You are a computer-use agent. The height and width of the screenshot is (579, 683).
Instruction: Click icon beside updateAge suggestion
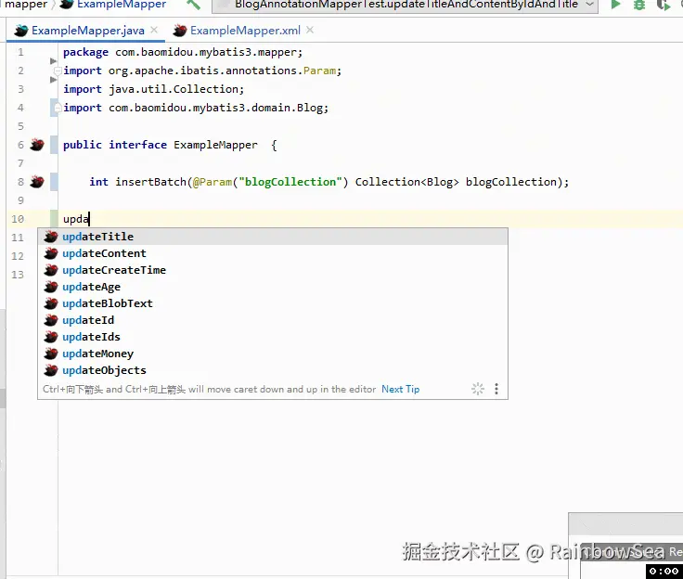coord(51,287)
